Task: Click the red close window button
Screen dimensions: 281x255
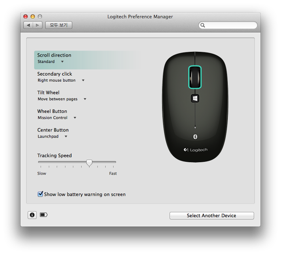Action: coord(25,17)
